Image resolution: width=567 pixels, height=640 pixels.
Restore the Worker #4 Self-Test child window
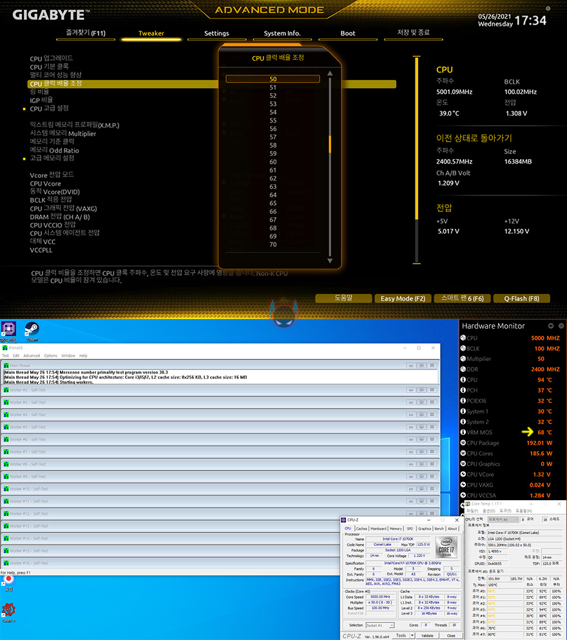[x=421, y=414]
